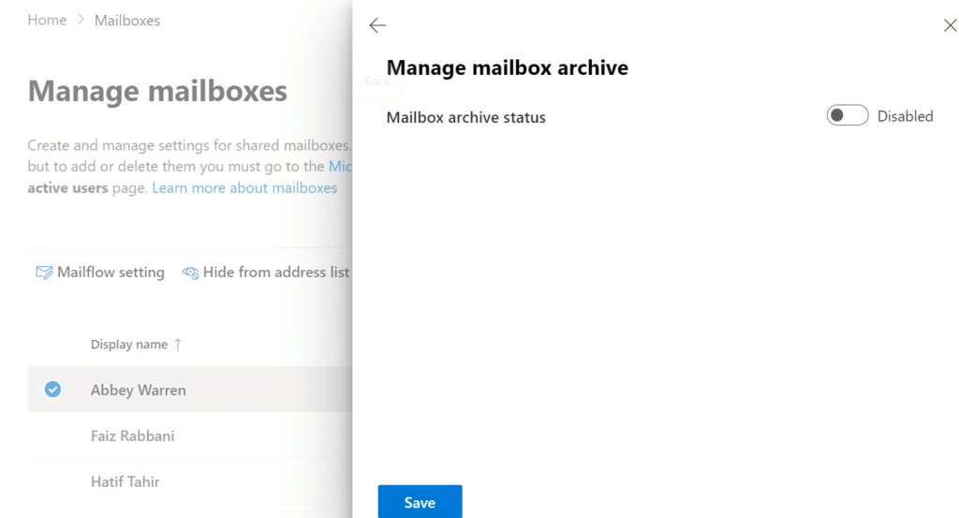Image resolution: width=959 pixels, height=518 pixels.
Task: Select the Hatif Tahir mailbox row
Action: 189,481
